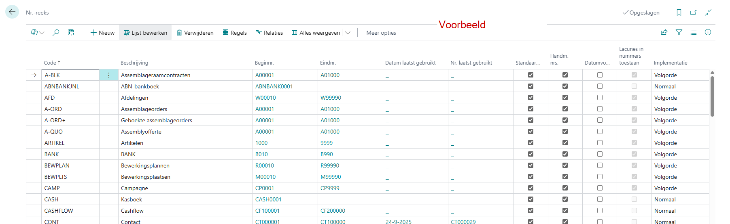This screenshot has height=224, width=730.
Task: Open the A-BLK row options menu
Action: click(109, 75)
